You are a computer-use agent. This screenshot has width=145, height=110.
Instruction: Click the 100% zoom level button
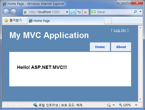point(125,105)
